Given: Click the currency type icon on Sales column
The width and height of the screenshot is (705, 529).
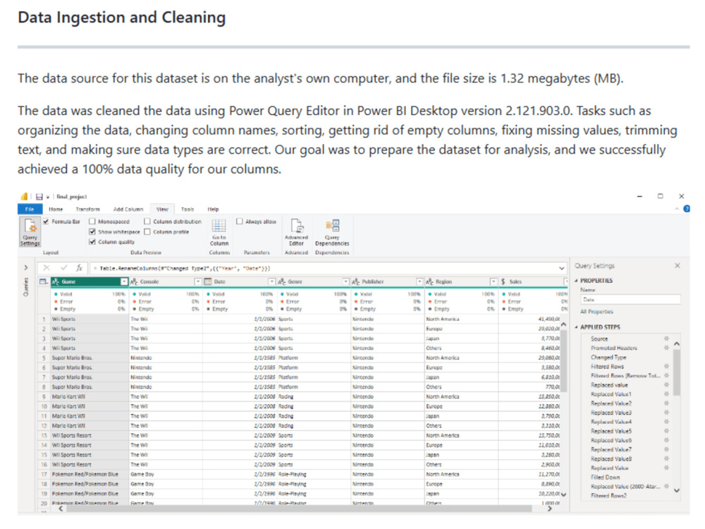Looking at the screenshot, I should point(503,281).
